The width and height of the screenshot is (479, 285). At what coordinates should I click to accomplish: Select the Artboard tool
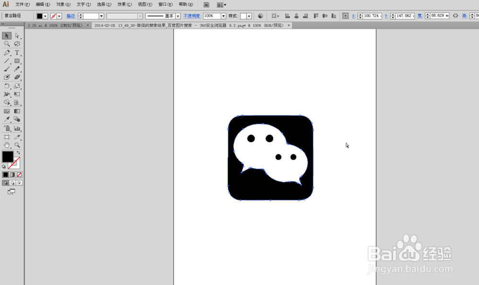(7, 137)
